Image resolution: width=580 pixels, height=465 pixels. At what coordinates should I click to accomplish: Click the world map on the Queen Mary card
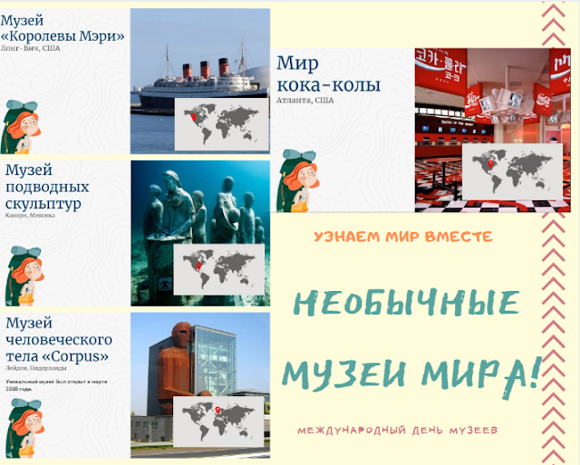tap(221, 124)
